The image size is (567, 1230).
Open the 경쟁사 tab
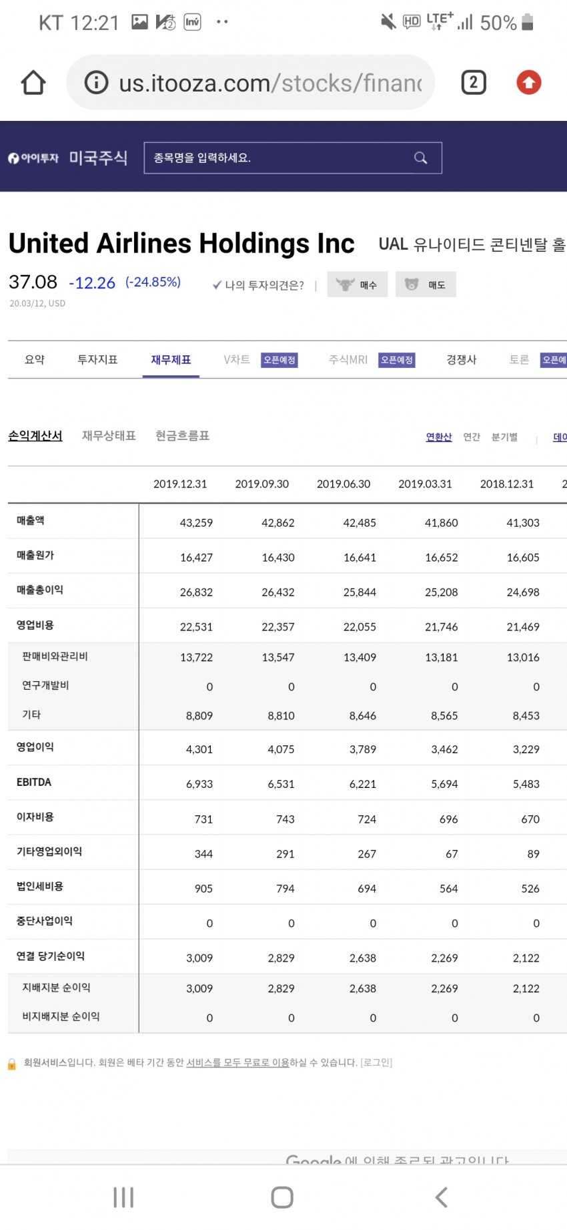pos(462,359)
